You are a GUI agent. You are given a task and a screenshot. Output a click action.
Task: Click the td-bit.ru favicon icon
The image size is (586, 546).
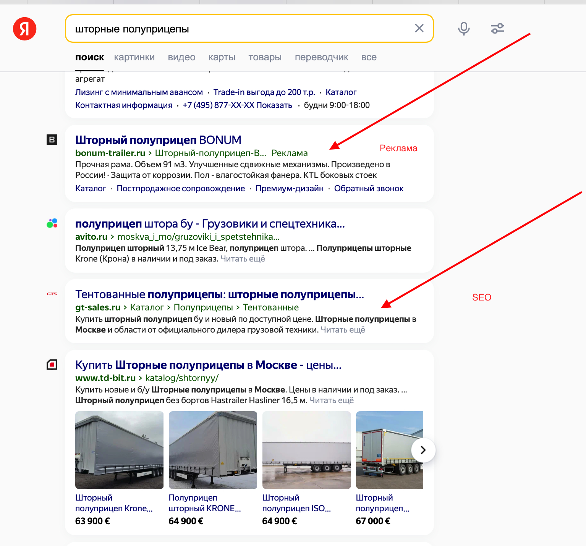[52, 365]
